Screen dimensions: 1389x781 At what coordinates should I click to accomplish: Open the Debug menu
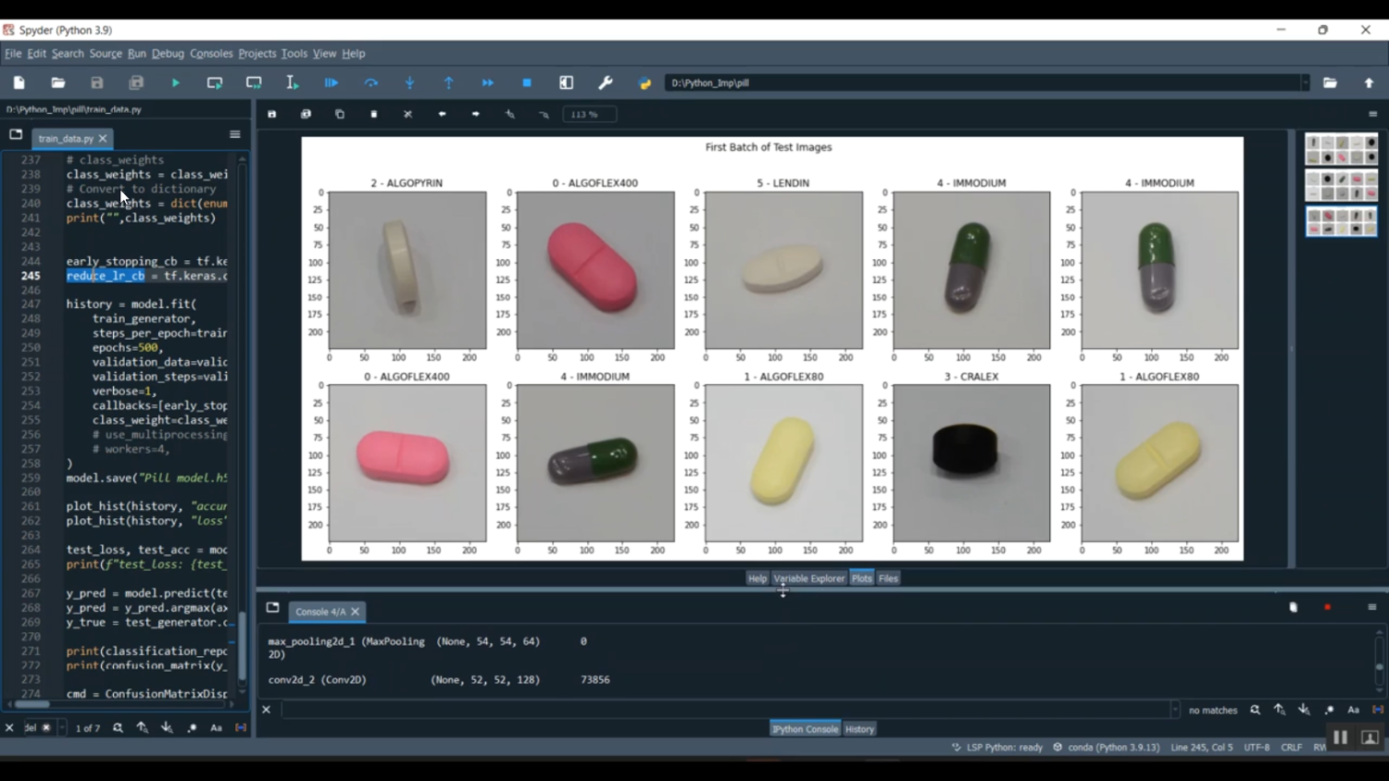(168, 53)
